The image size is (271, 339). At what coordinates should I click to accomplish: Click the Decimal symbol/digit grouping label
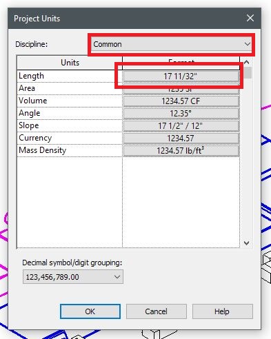(x=72, y=263)
